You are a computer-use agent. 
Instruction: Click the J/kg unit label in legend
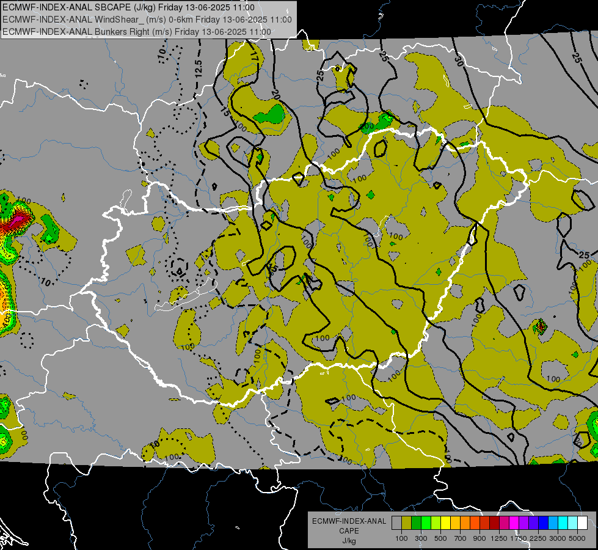[349, 541]
